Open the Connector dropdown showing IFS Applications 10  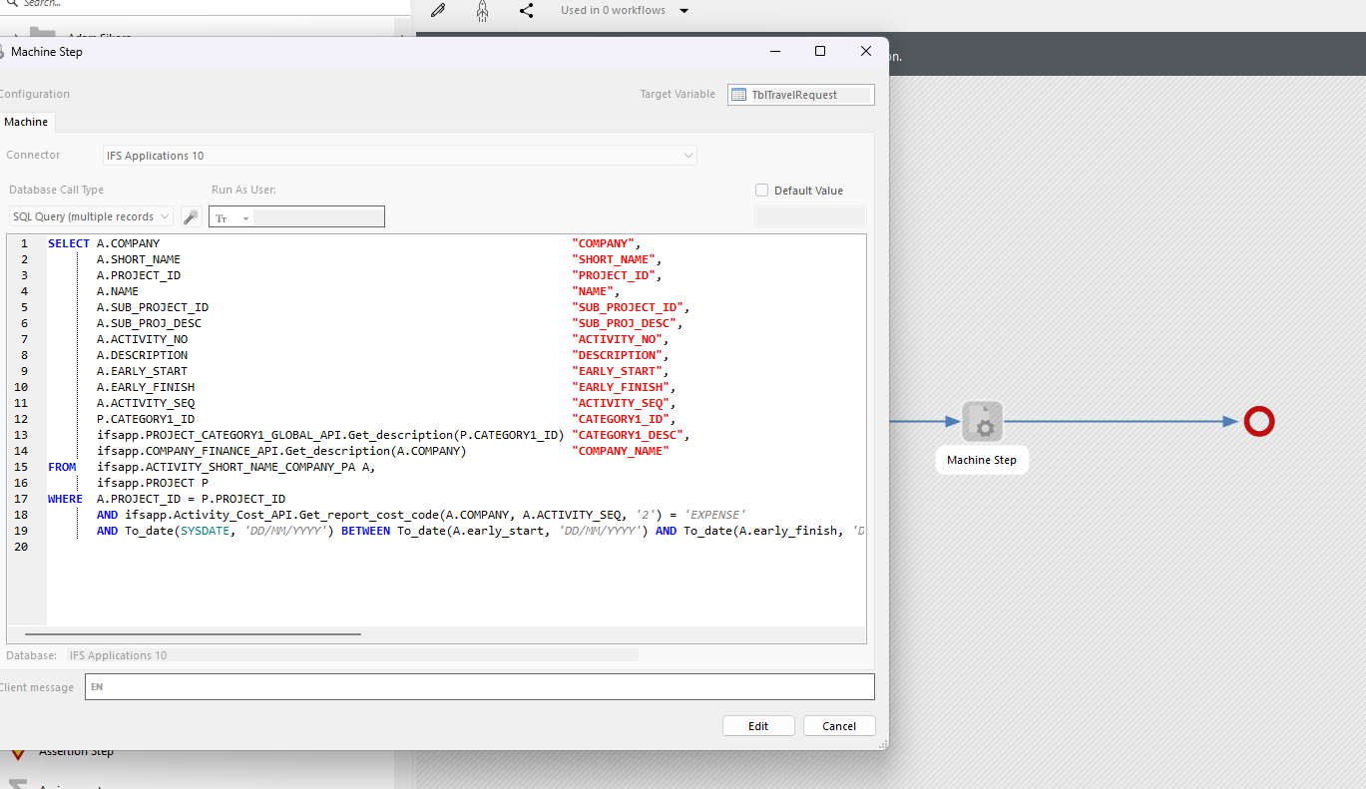(x=400, y=156)
